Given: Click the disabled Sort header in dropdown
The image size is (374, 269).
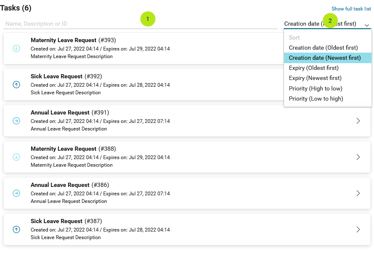Looking at the screenshot, I should [294, 37].
